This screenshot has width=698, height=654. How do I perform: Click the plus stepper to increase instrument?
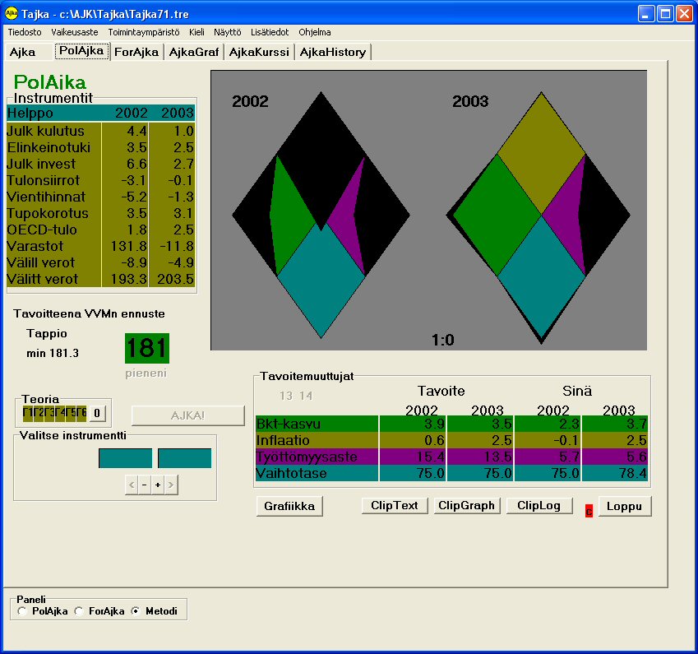point(157,485)
